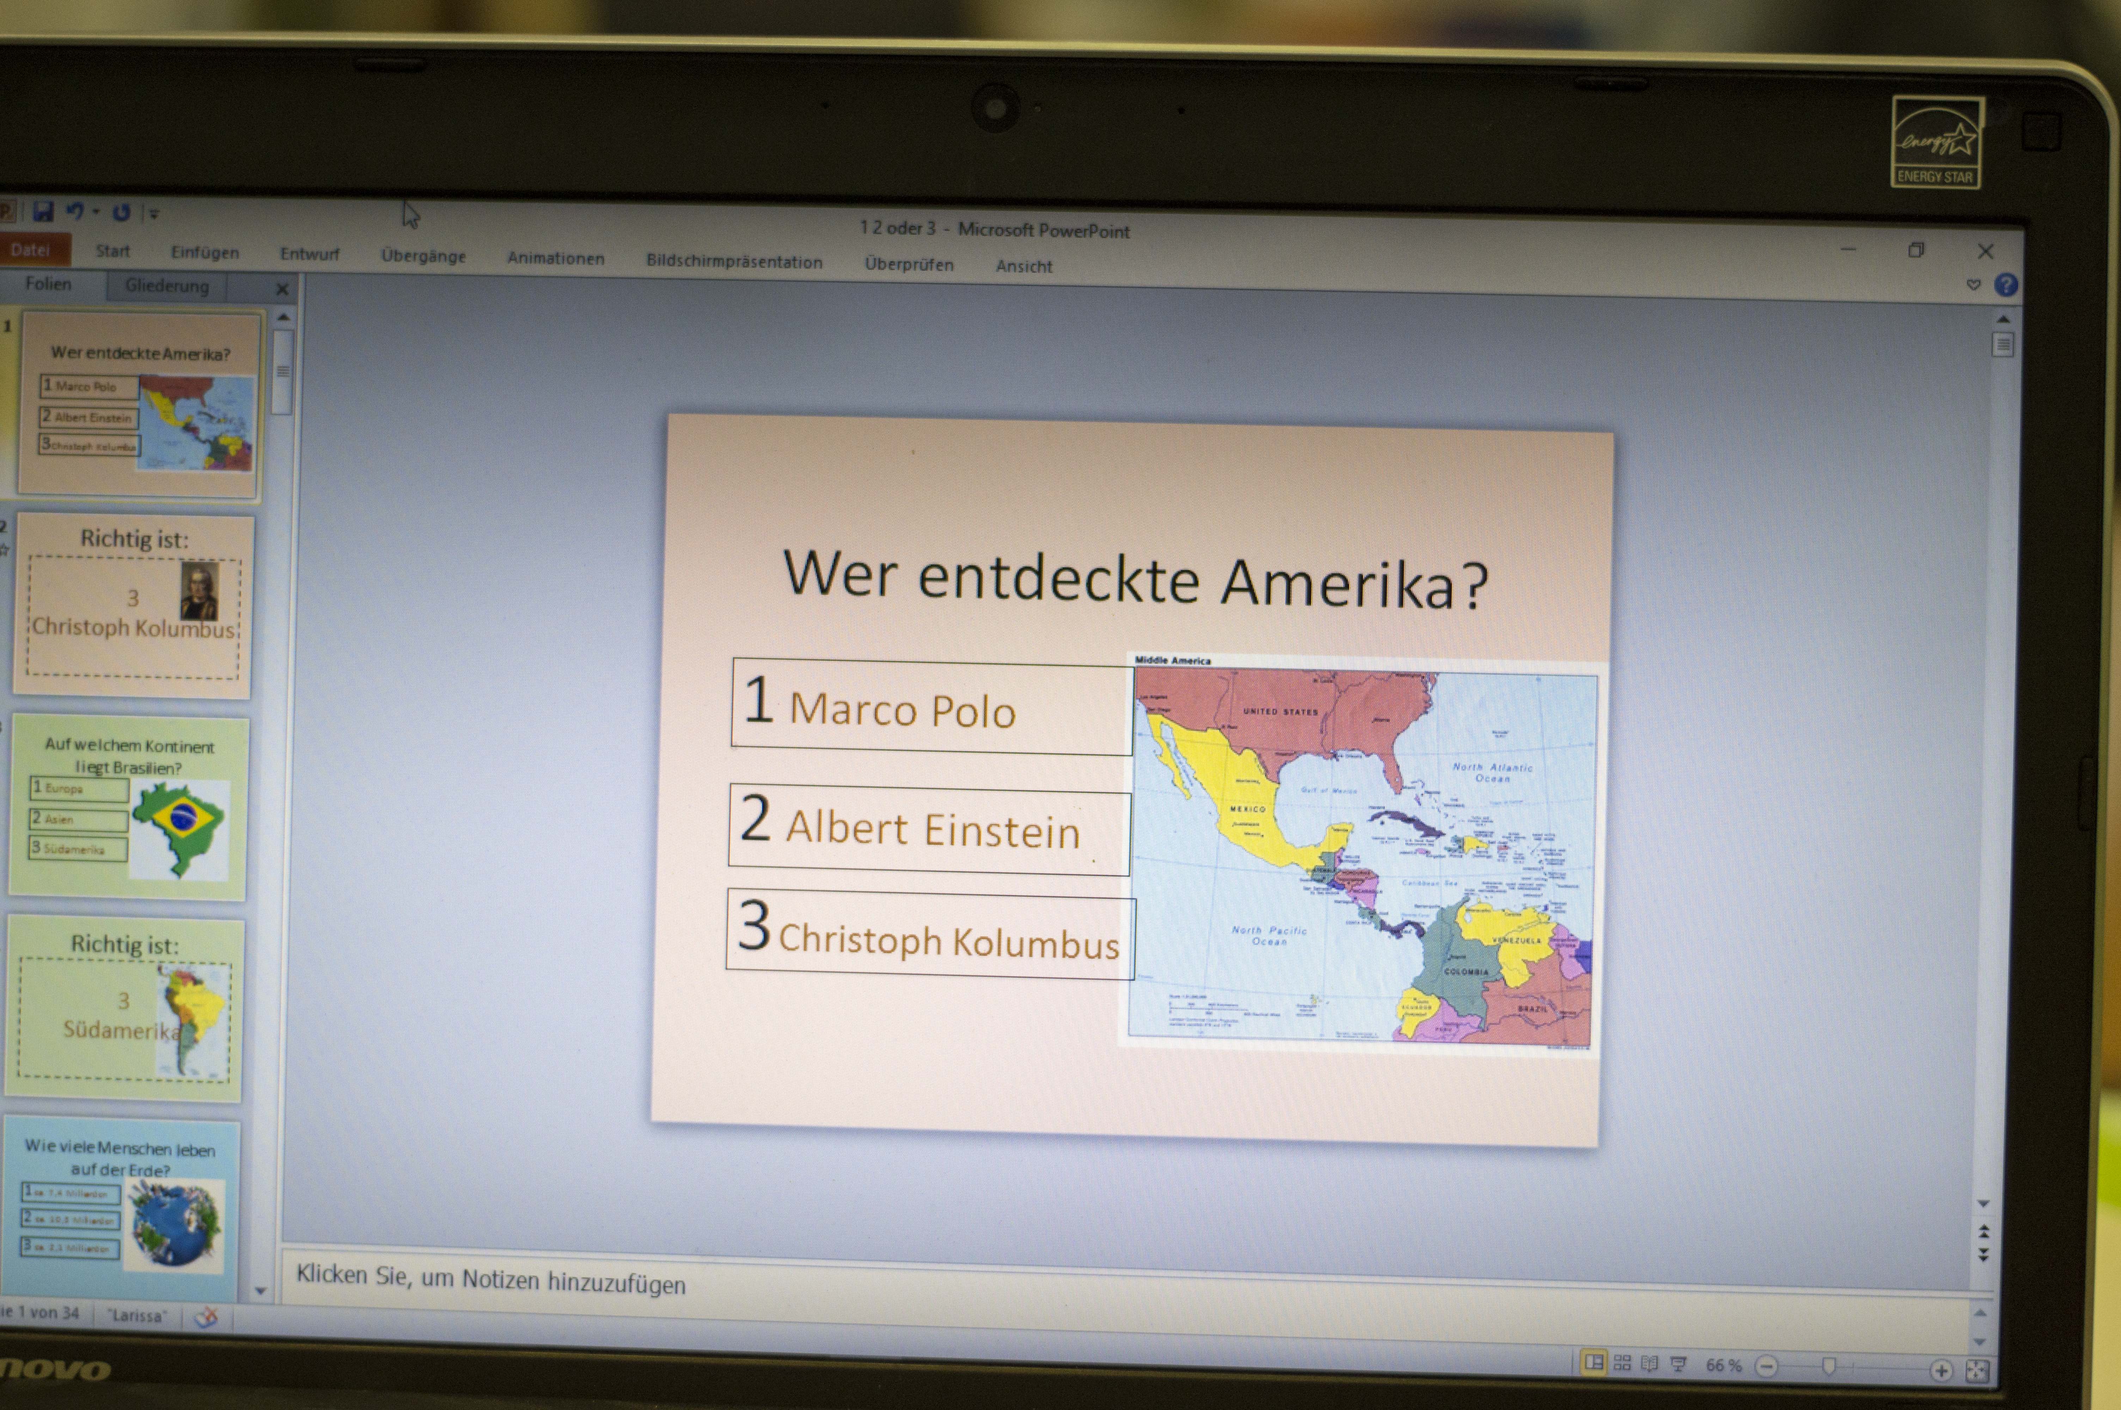The height and width of the screenshot is (1410, 2121).
Task: Start the slide show from status bar
Action: pyautogui.click(x=1678, y=1365)
